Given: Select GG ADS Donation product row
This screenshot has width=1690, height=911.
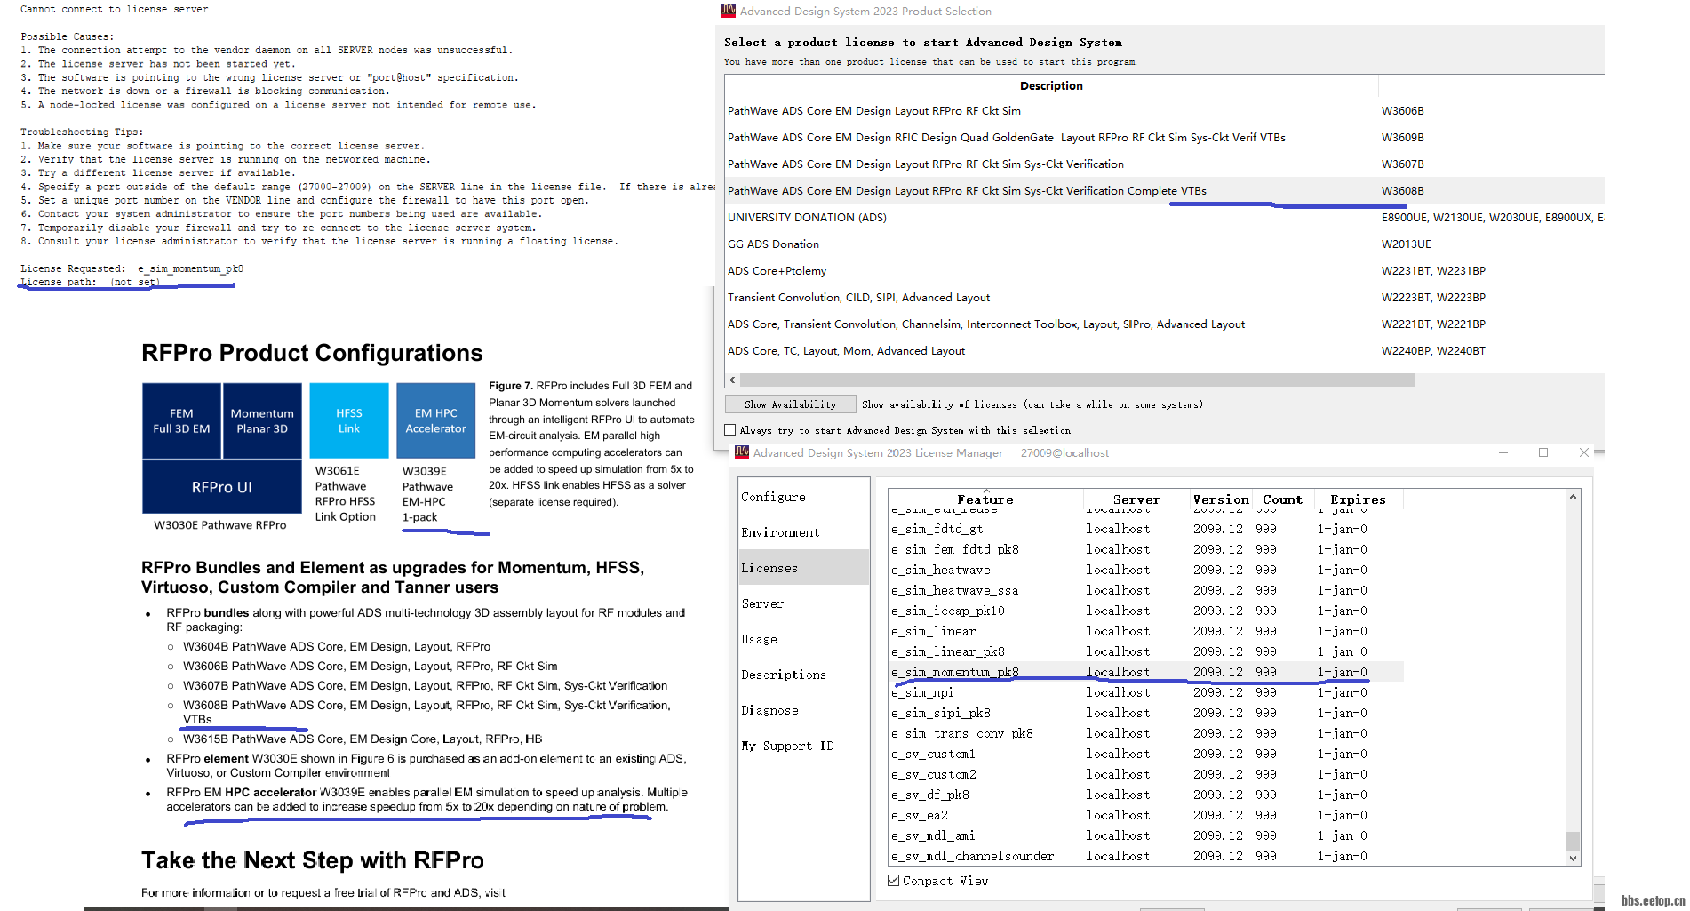Looking at the screenshot, I should (1165, 244).
